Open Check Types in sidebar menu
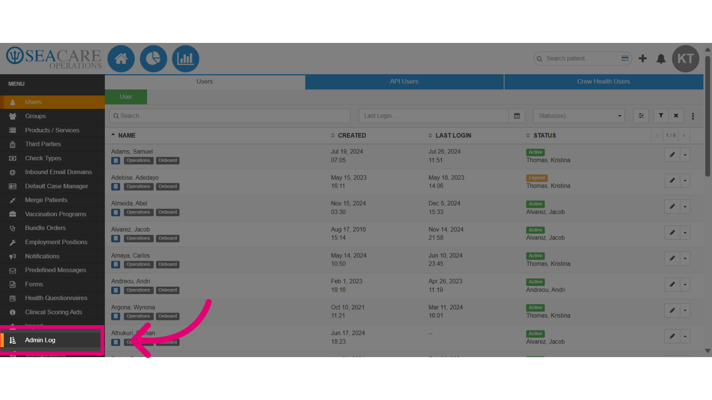 click(52, 158)
